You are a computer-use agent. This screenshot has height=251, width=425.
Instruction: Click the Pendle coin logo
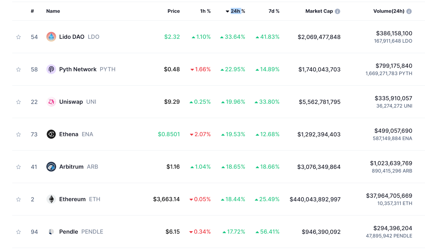[51, 232]
